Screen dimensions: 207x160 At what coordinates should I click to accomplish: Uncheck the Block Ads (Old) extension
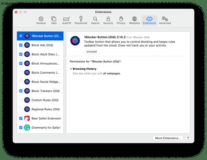(x=21, y=45)
